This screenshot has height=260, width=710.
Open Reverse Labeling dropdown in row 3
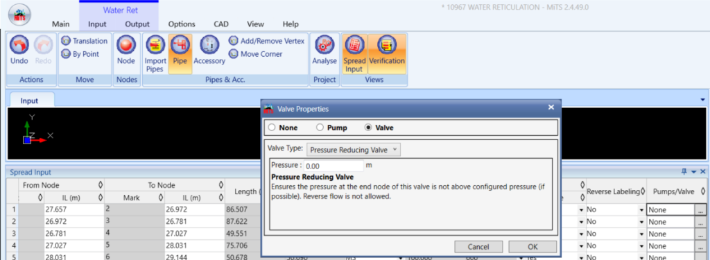(x=641, y=234)
